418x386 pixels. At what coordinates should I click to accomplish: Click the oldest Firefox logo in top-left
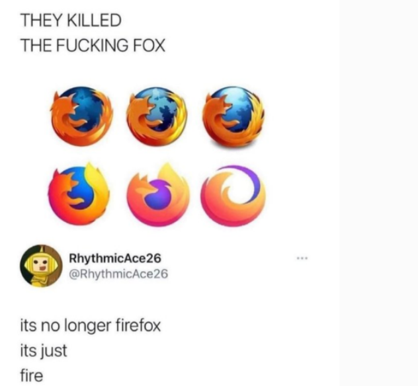pyautogui.click(x=81, y=116)
